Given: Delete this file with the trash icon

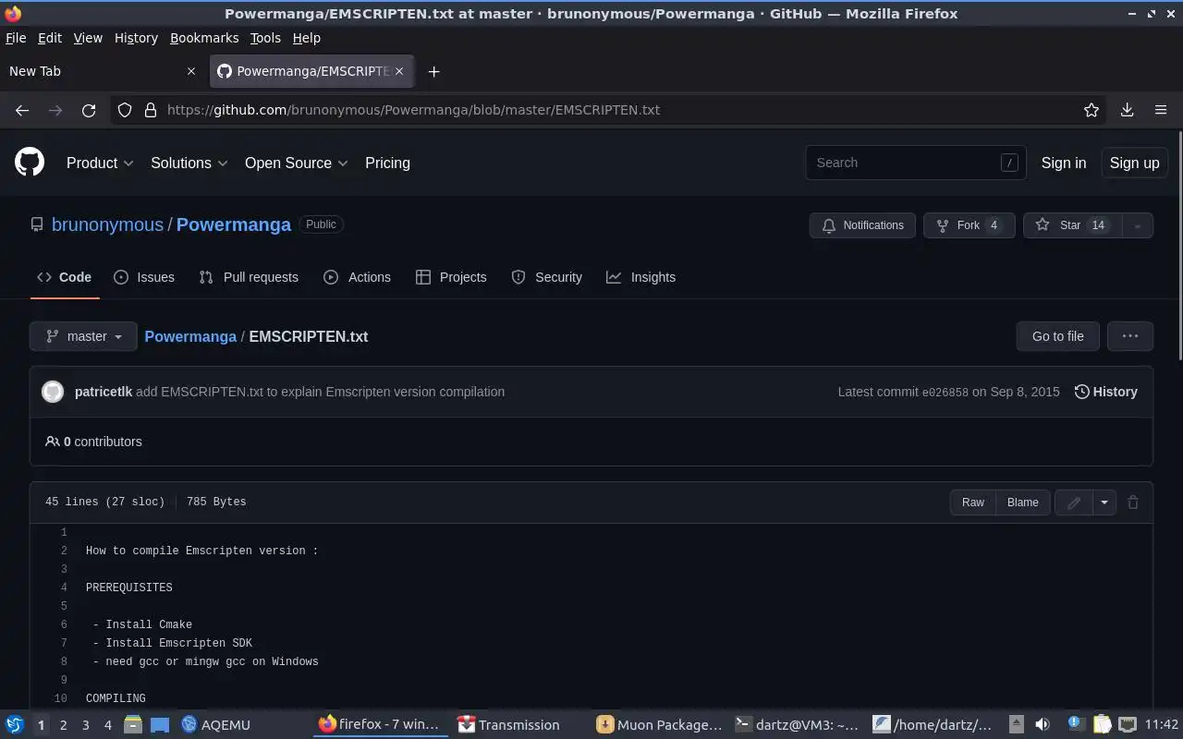Looking at the screenshot, I should (x=1132, y=503).
